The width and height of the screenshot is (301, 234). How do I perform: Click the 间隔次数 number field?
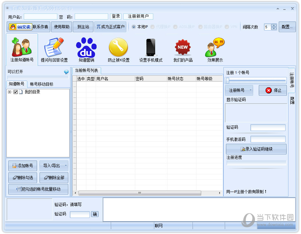268,27
